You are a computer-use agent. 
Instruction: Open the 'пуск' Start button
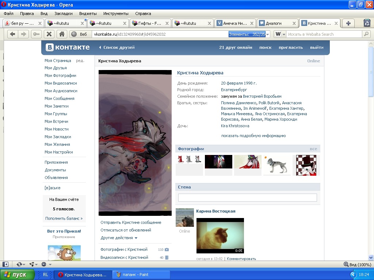17,275
